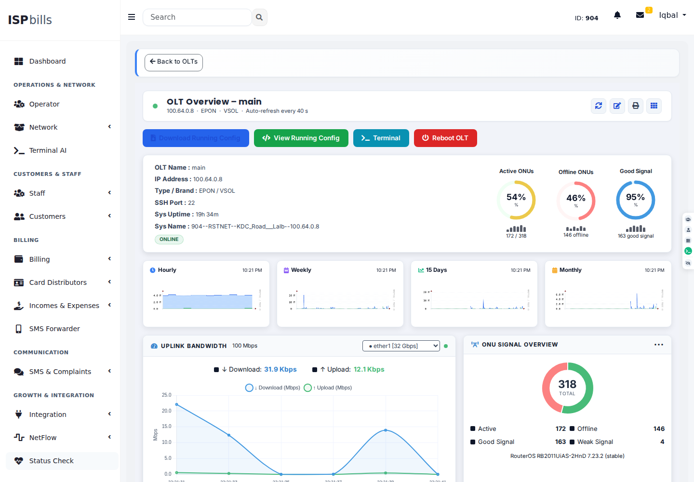Open the messages envelope icon
This screenshot has height=482, width=694.
(640, 15)
